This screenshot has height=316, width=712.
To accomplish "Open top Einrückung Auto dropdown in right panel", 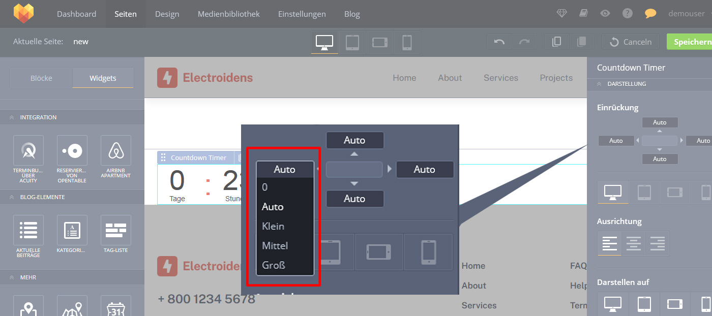I will point(660,122).
